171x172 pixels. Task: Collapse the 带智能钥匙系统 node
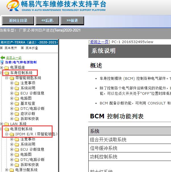click(x=7, y=78)
